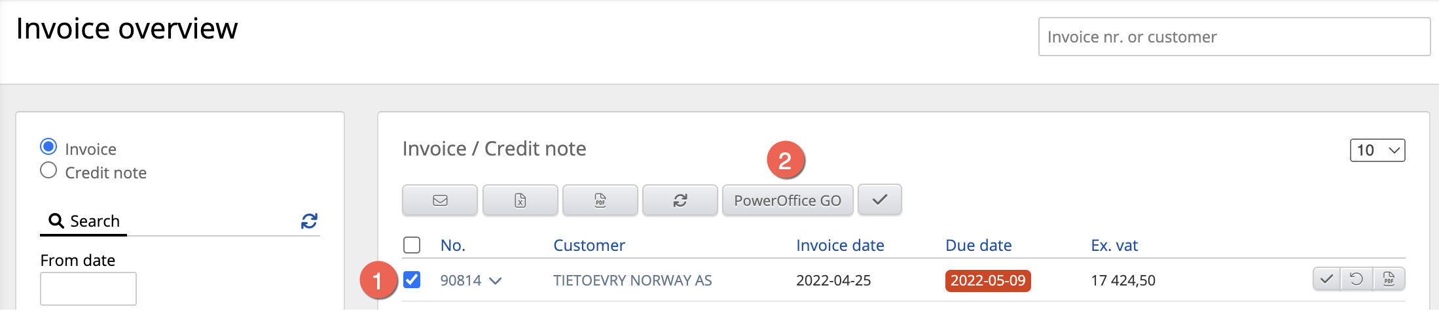Click the envelope email toolbar button
1439x311 pixels.
click(440, 201)
